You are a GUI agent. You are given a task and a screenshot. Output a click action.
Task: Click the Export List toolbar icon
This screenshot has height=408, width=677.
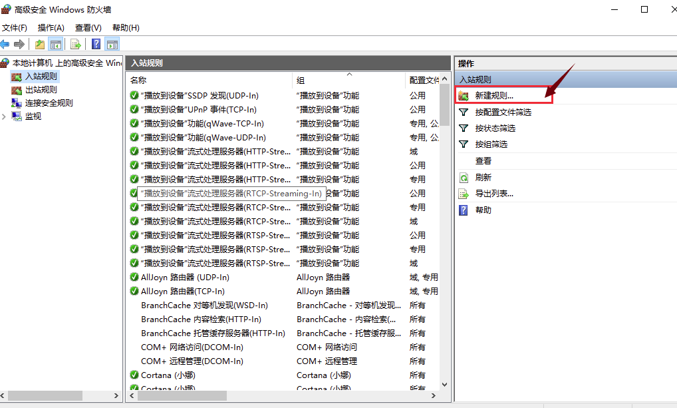pos(76,45)
